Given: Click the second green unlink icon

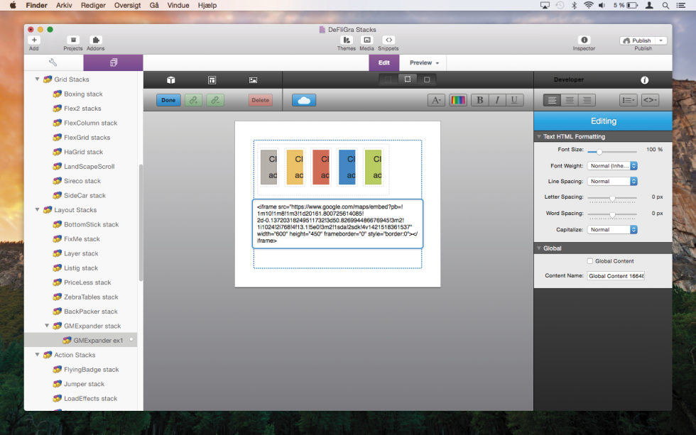Looking at the screenshot, I should [x=215, y=100].
